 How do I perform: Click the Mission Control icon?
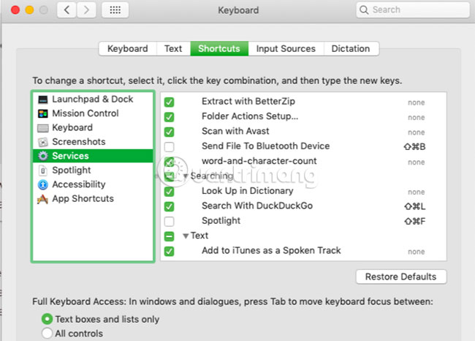pyautogui.click(x=43, y=113)
